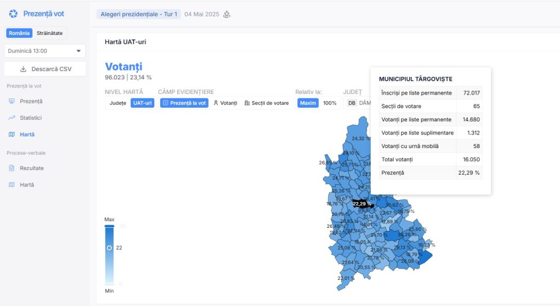Click the Prezență vot logo icon

(13, 14)
